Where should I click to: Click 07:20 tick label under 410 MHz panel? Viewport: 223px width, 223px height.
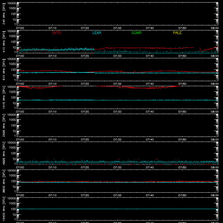(x=85, y=56)
